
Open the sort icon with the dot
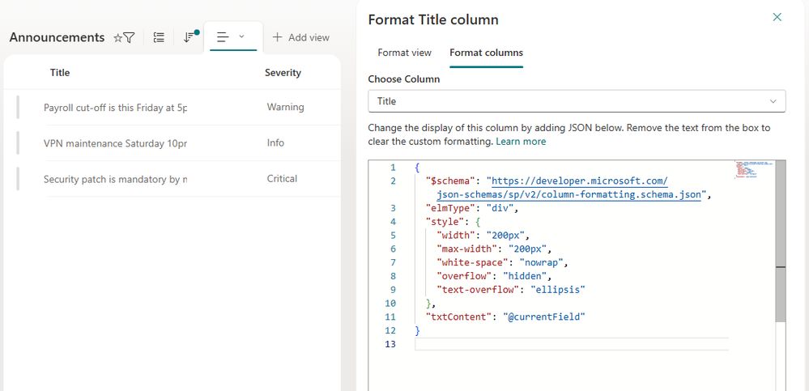pos(190,36)
